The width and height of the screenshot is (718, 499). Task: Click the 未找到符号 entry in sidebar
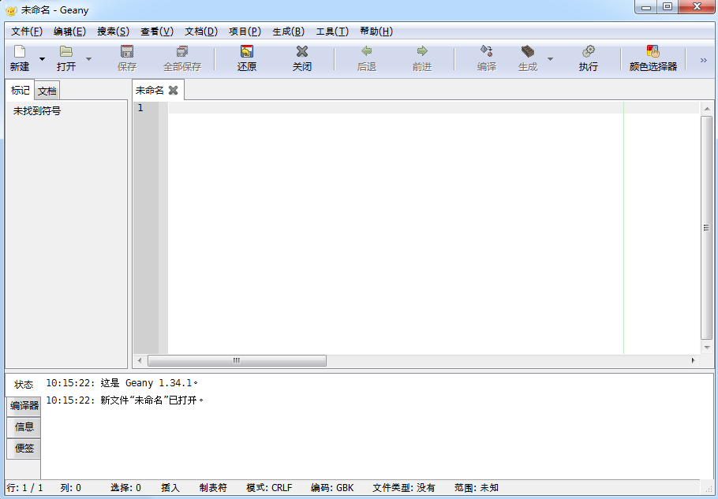click(x=37, y=111)
